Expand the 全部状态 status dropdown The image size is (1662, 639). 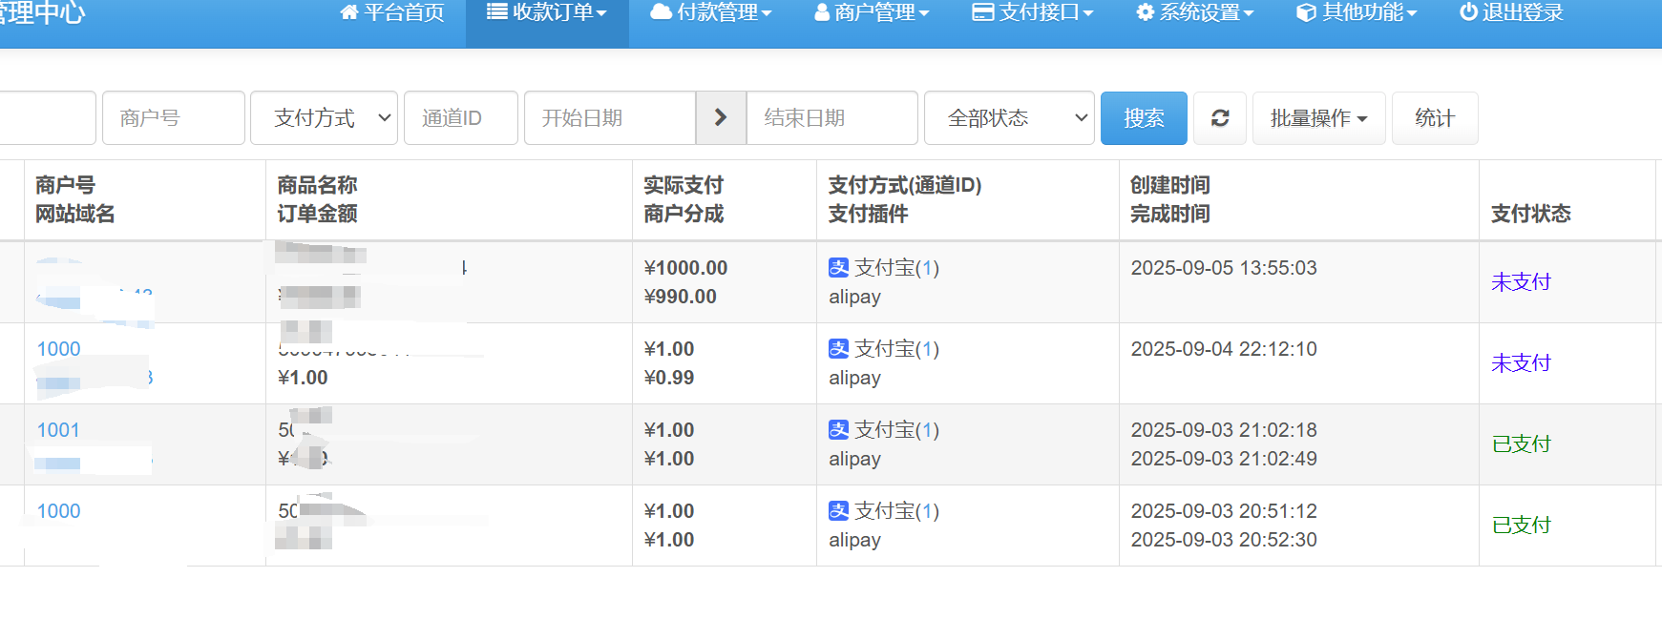[1009, 117]
